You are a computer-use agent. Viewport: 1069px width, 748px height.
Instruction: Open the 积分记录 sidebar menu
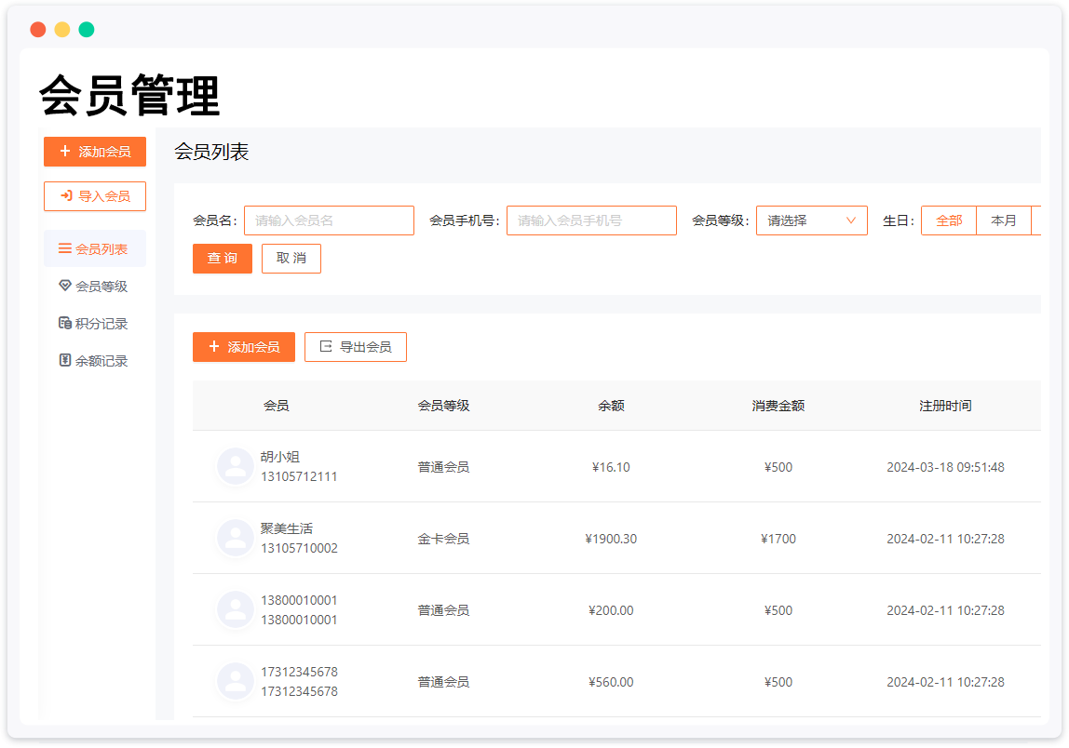[x=101, y=324]
